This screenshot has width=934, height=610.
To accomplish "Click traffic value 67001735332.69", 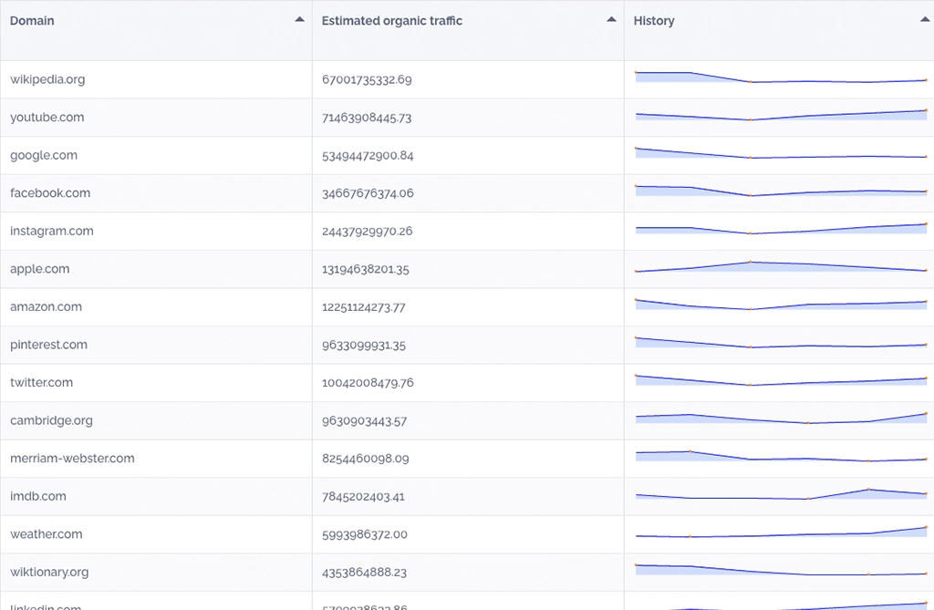I will point(367,80).
